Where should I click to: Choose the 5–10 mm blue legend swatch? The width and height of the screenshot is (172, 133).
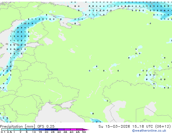pyautogui.click(x=30, y=129)
